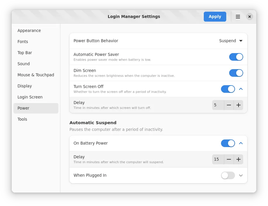Increase the battery suspend delay with plus
Image resolution: width=268 pixels, height=206 pixels.
[239, 159]
